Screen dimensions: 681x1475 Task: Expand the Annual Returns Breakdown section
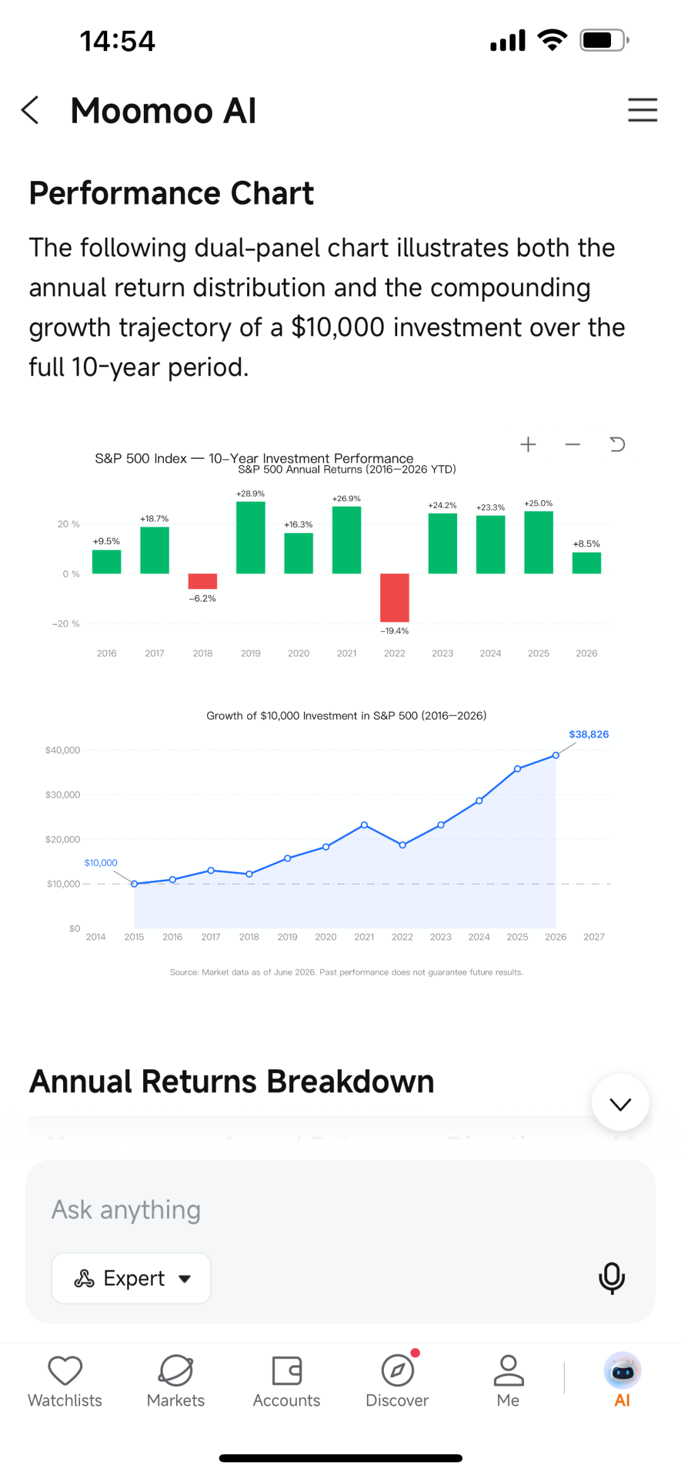(231, 1081)
